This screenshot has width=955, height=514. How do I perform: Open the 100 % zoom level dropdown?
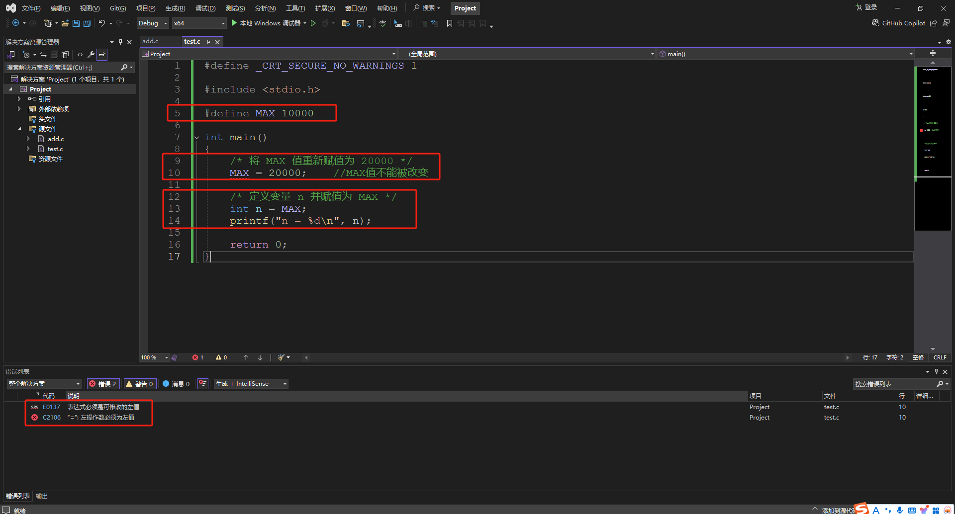pos(154,357)
